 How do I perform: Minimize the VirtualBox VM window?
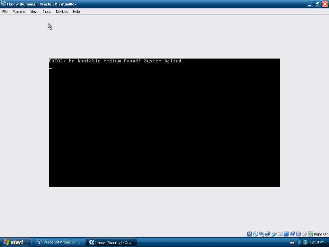[310, 4]
